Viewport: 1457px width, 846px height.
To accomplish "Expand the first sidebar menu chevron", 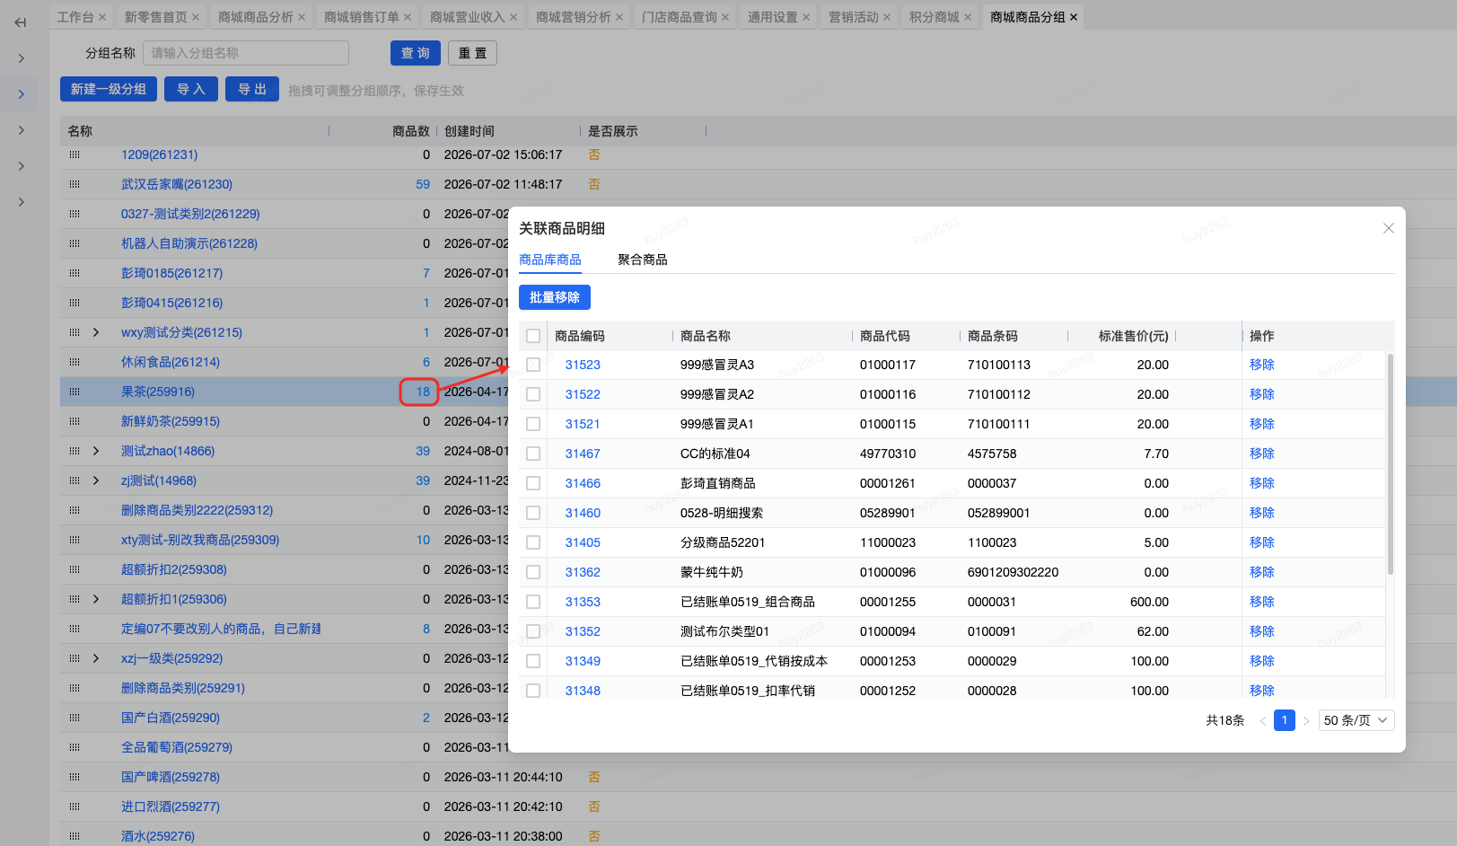I will click(21, 58).
